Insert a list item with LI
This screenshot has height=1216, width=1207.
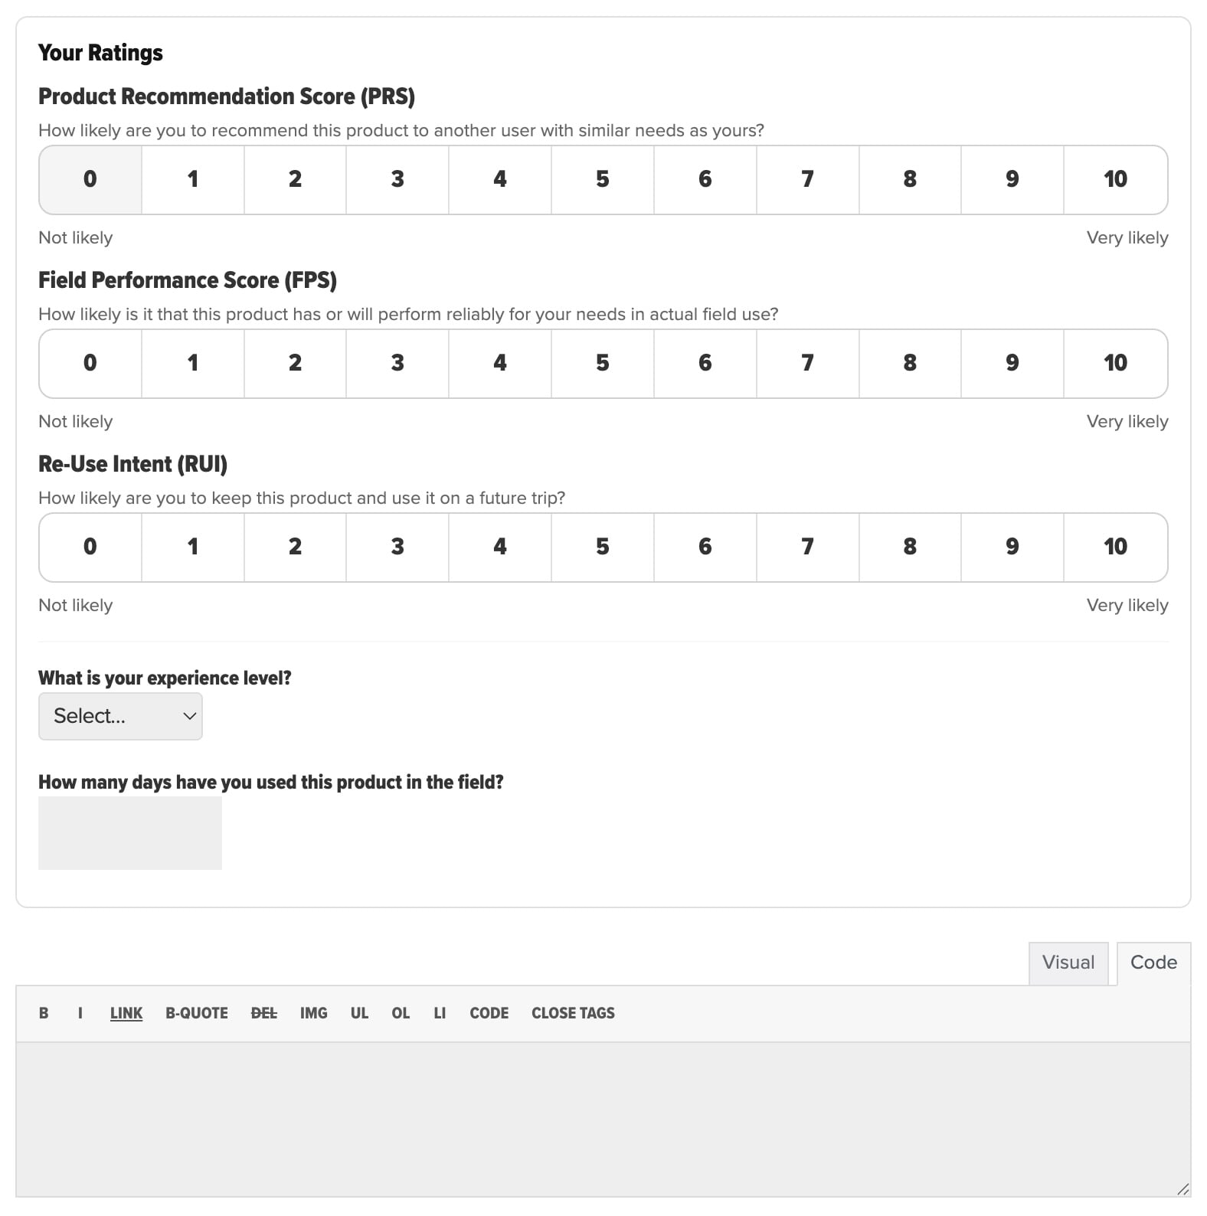tap(440, 1012)
